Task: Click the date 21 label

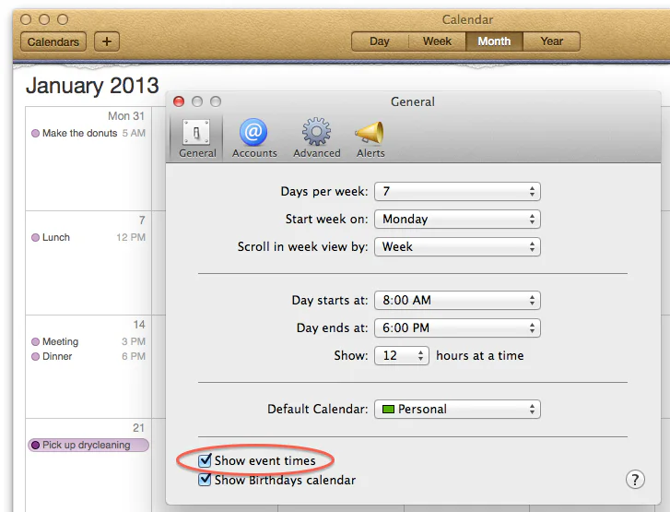Action: coord(138,428)
